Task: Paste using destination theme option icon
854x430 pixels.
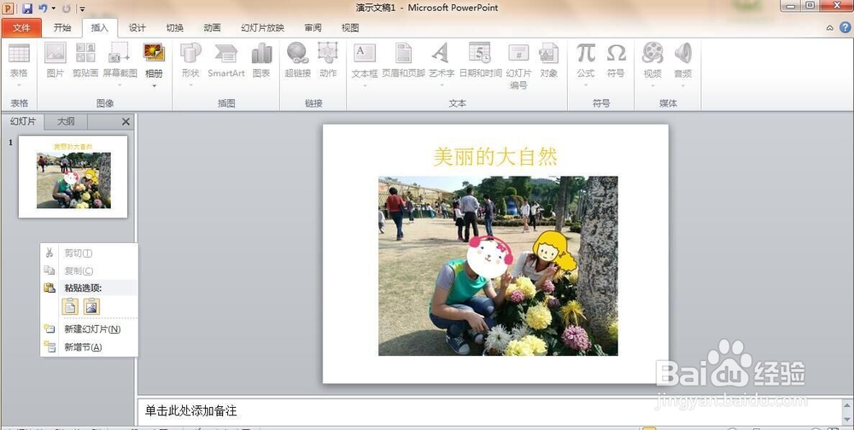Action: (x=70, y=306)
